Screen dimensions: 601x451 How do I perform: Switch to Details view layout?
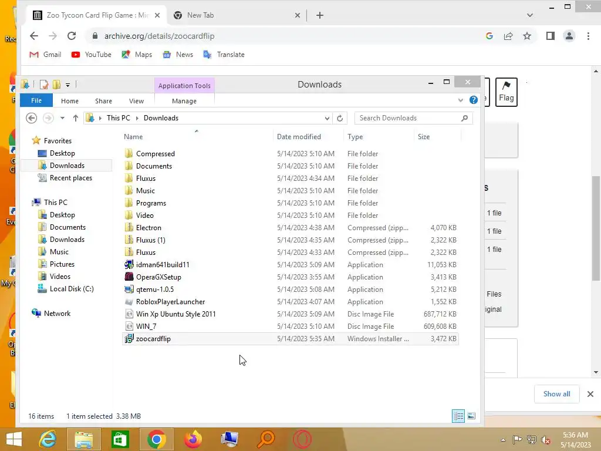[458, 416]
